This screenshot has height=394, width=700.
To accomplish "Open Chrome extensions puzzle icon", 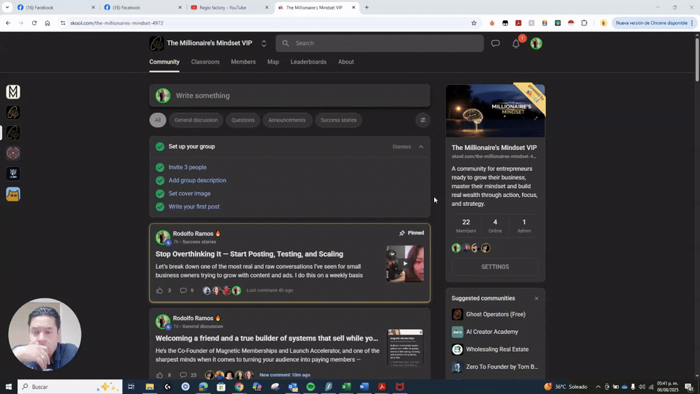I will pyautogui.click(x=584, y=23).
